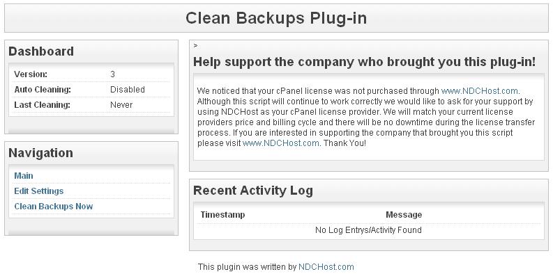The image size is (553, 274).
Task: Click the Auto Cleaning label
Action: [x=43, y=90]
